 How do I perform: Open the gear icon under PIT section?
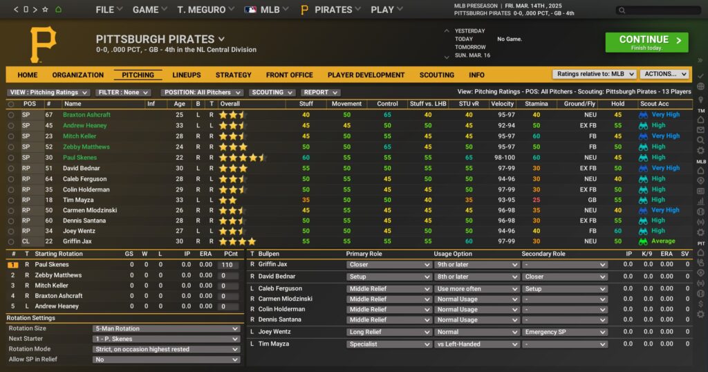[x=700, y=314]
